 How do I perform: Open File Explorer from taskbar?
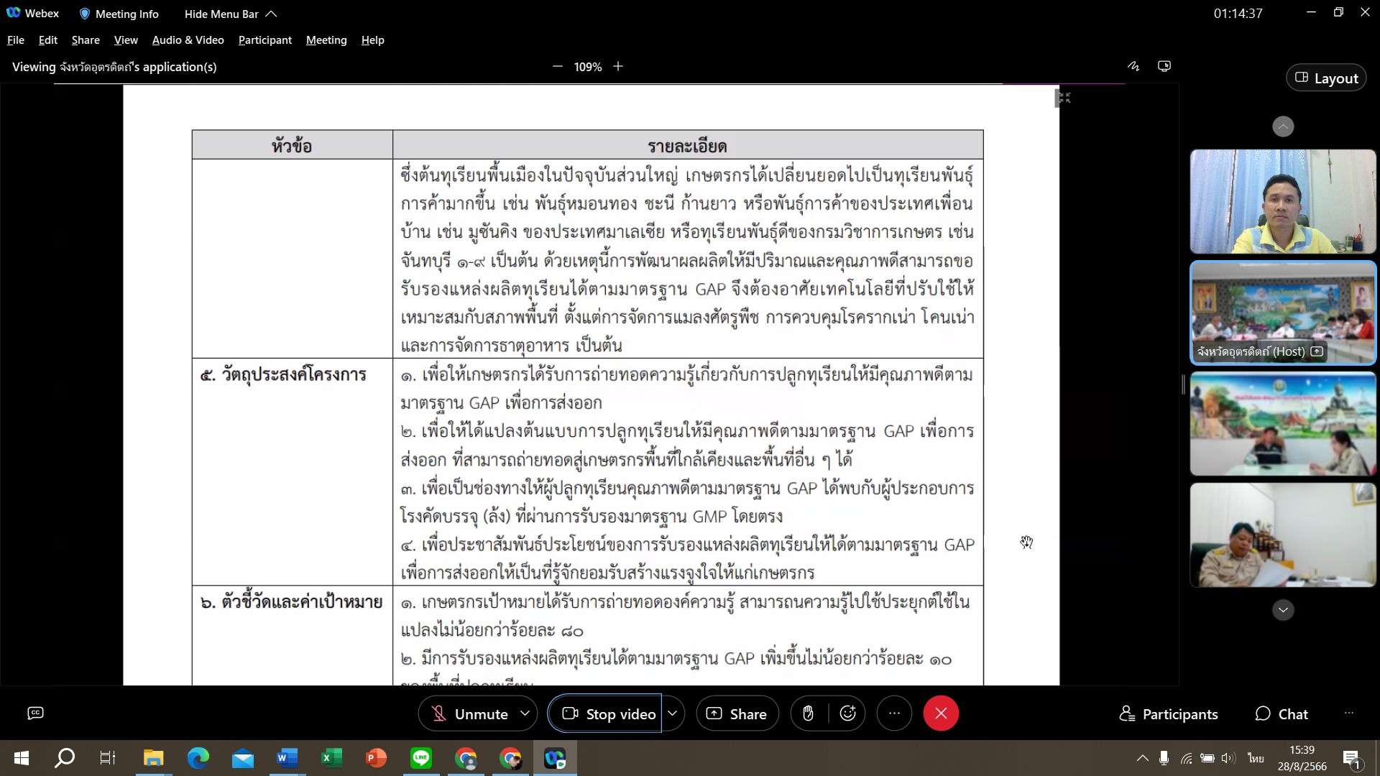[153, 758]
